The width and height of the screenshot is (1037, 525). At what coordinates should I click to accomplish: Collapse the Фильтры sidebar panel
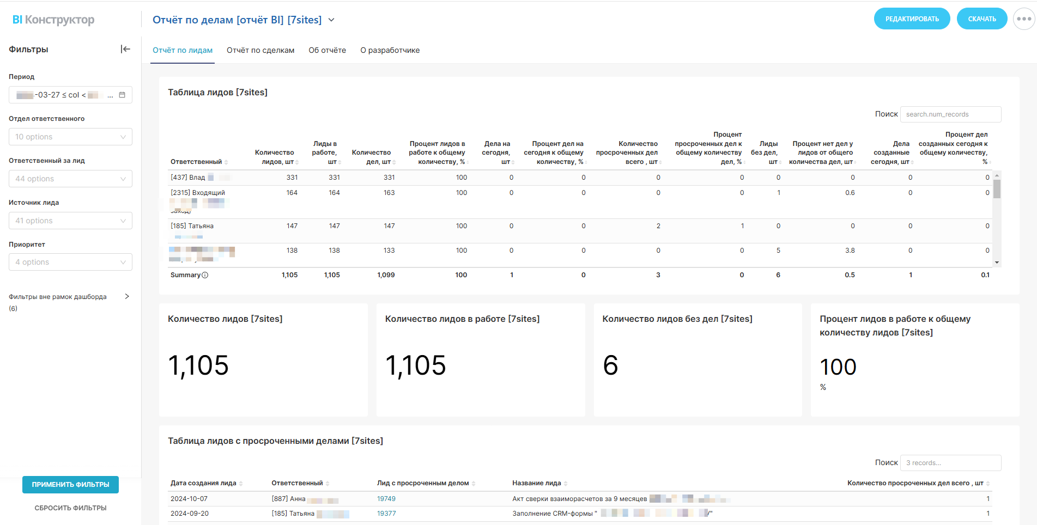125,49
